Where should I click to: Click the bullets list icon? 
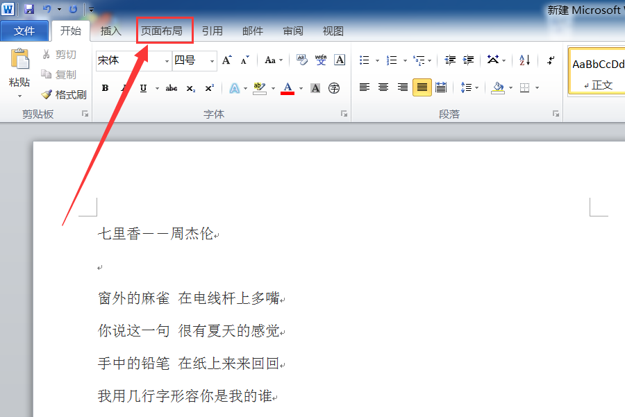(365, 60)
